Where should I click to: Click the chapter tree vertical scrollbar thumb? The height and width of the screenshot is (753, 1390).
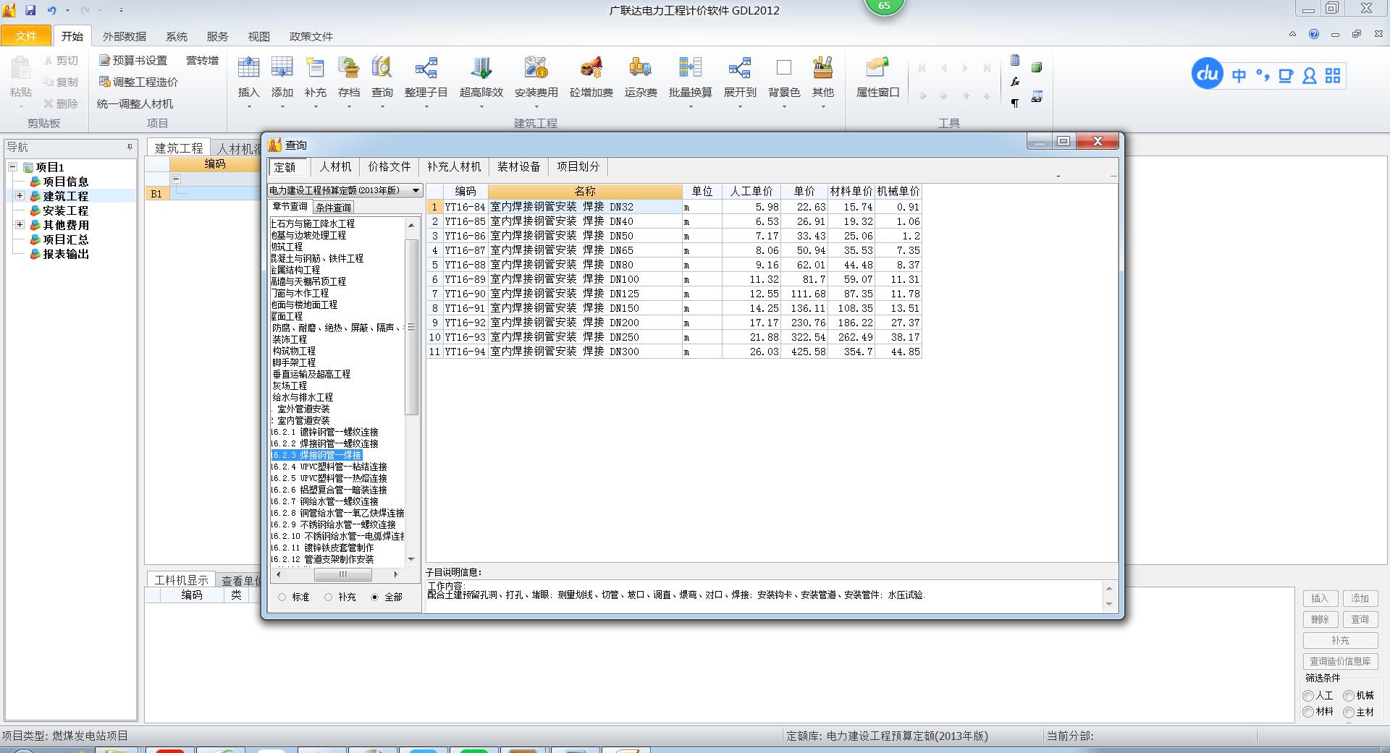click(x=411, y=327)
